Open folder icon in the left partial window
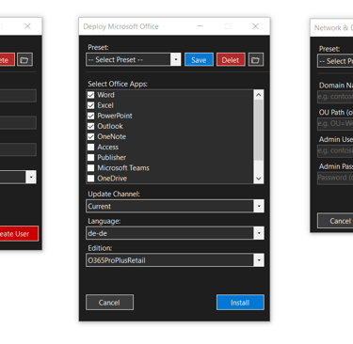 (x=24, y=59)
